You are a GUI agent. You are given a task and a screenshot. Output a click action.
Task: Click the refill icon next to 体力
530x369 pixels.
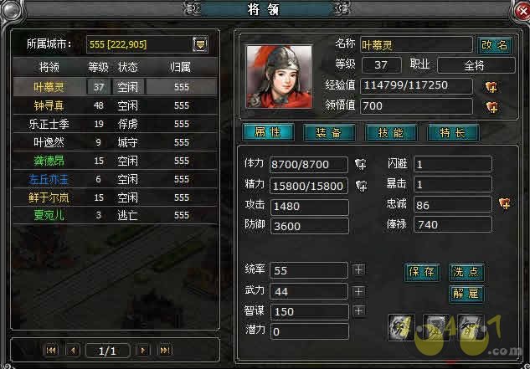click(361, 164)
